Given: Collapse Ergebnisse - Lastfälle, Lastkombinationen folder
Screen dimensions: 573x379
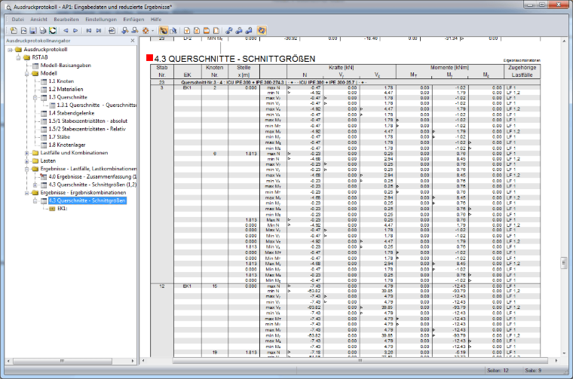Looking at the screenshot, I should pyautogui.click(x=26, y=169).
